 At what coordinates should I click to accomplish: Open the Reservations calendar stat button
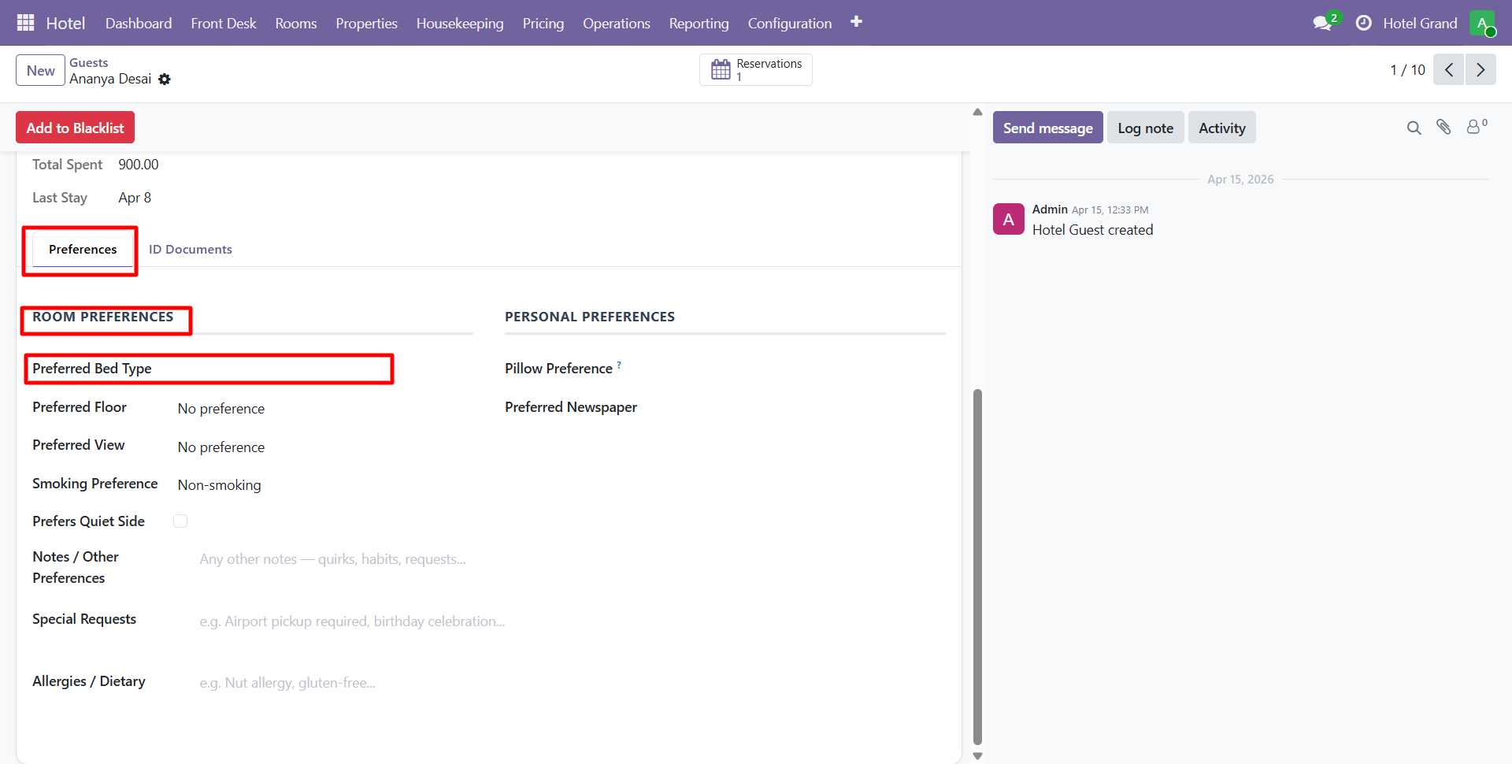tap(755, 70)
